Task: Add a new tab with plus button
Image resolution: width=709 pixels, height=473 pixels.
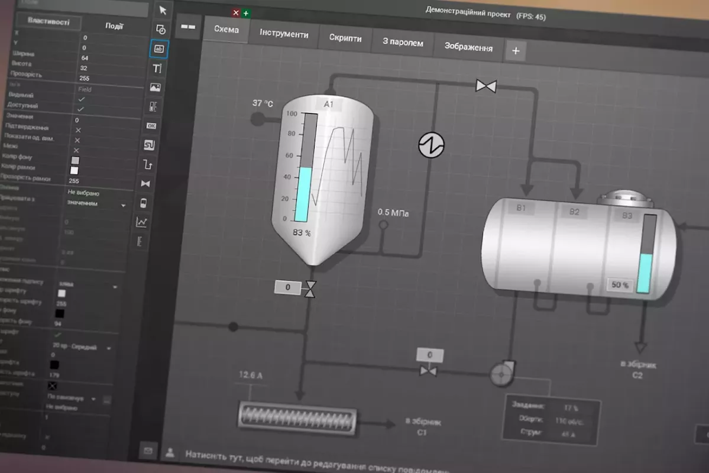Action: tap(515, 51)
